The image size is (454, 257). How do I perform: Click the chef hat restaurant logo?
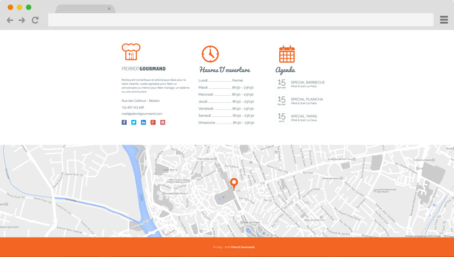(131, 52)
